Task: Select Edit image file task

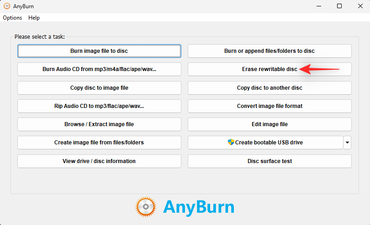Action: pos(270,124)
